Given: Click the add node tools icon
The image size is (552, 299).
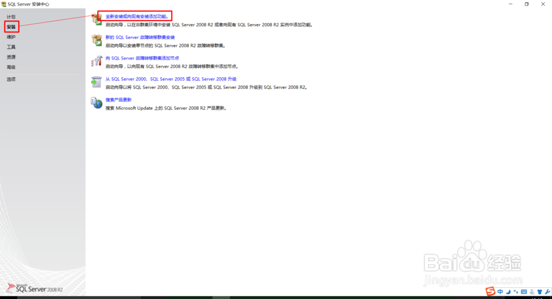Looking at the screenshot, I should coord(97,61).
